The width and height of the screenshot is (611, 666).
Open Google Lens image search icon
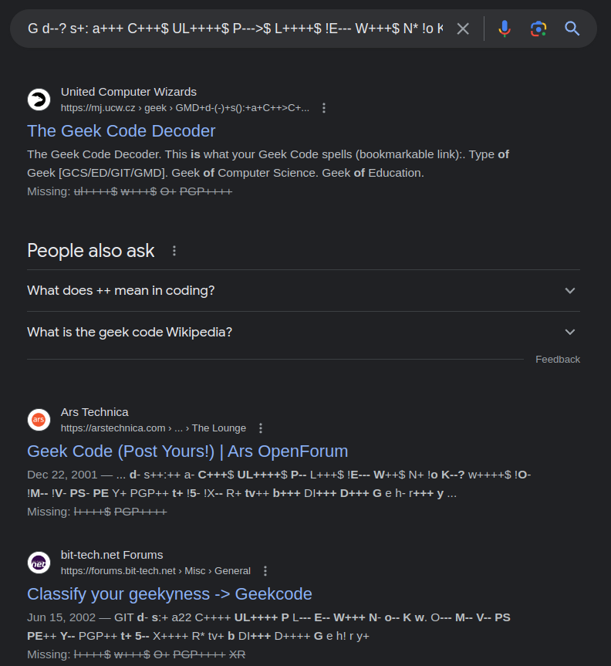click(x=538, y=29)
